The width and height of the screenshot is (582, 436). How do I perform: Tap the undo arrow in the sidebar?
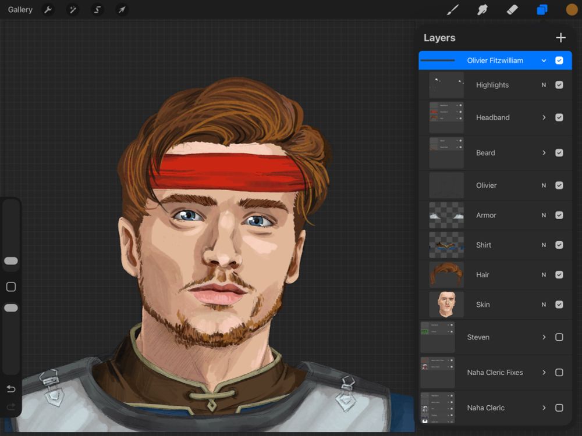click(10, 389)
